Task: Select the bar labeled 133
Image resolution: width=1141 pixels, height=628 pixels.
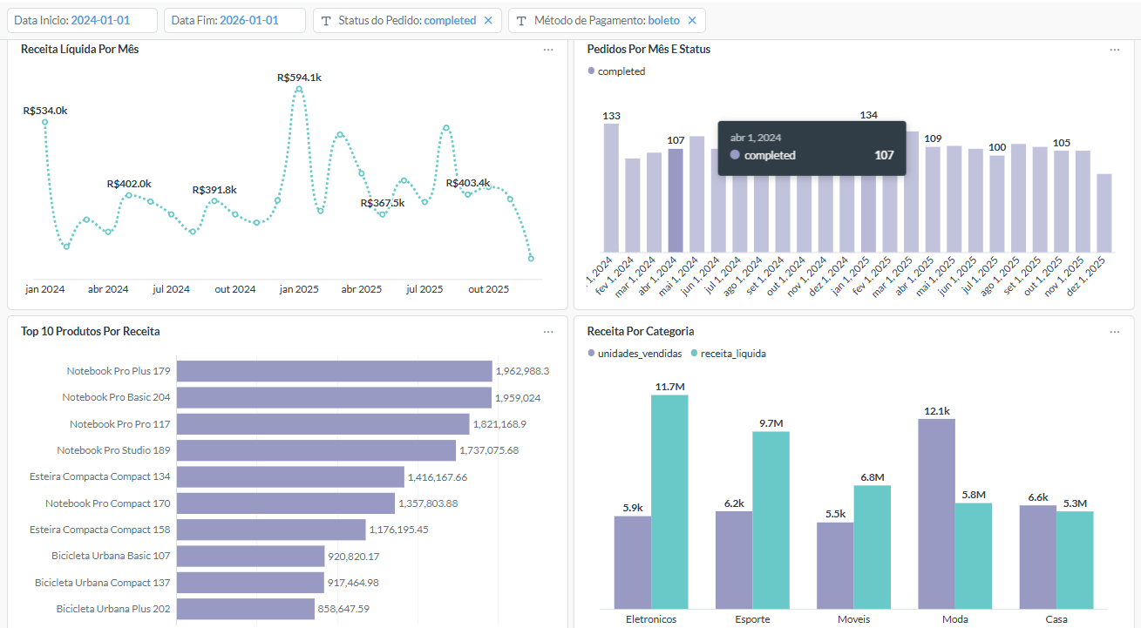Action: 611,188
